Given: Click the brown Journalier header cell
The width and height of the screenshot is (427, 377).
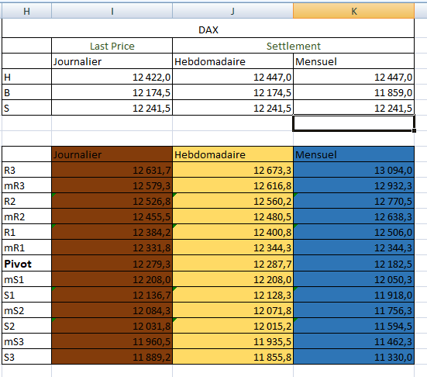Looking at the screenshot, I should [x=112, y=154].
